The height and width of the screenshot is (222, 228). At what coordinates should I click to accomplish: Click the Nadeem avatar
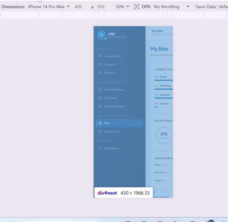(x=156, y=95)
